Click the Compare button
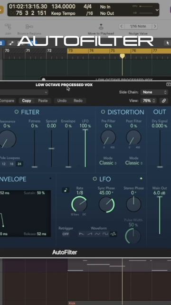 pos(7,101)
